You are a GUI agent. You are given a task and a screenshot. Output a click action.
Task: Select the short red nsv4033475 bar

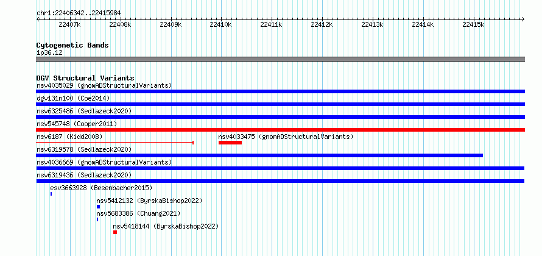230,143
